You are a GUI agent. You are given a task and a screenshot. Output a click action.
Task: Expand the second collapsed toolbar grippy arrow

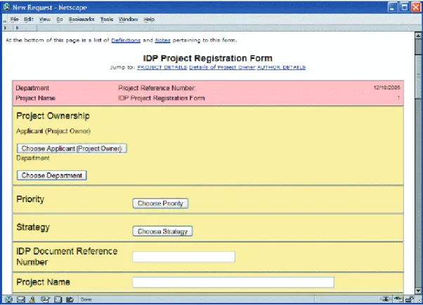coord(18,28)
